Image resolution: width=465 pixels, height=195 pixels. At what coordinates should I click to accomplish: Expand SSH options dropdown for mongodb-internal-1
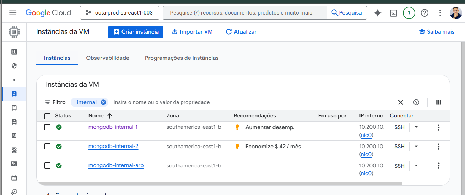(416, 127)
